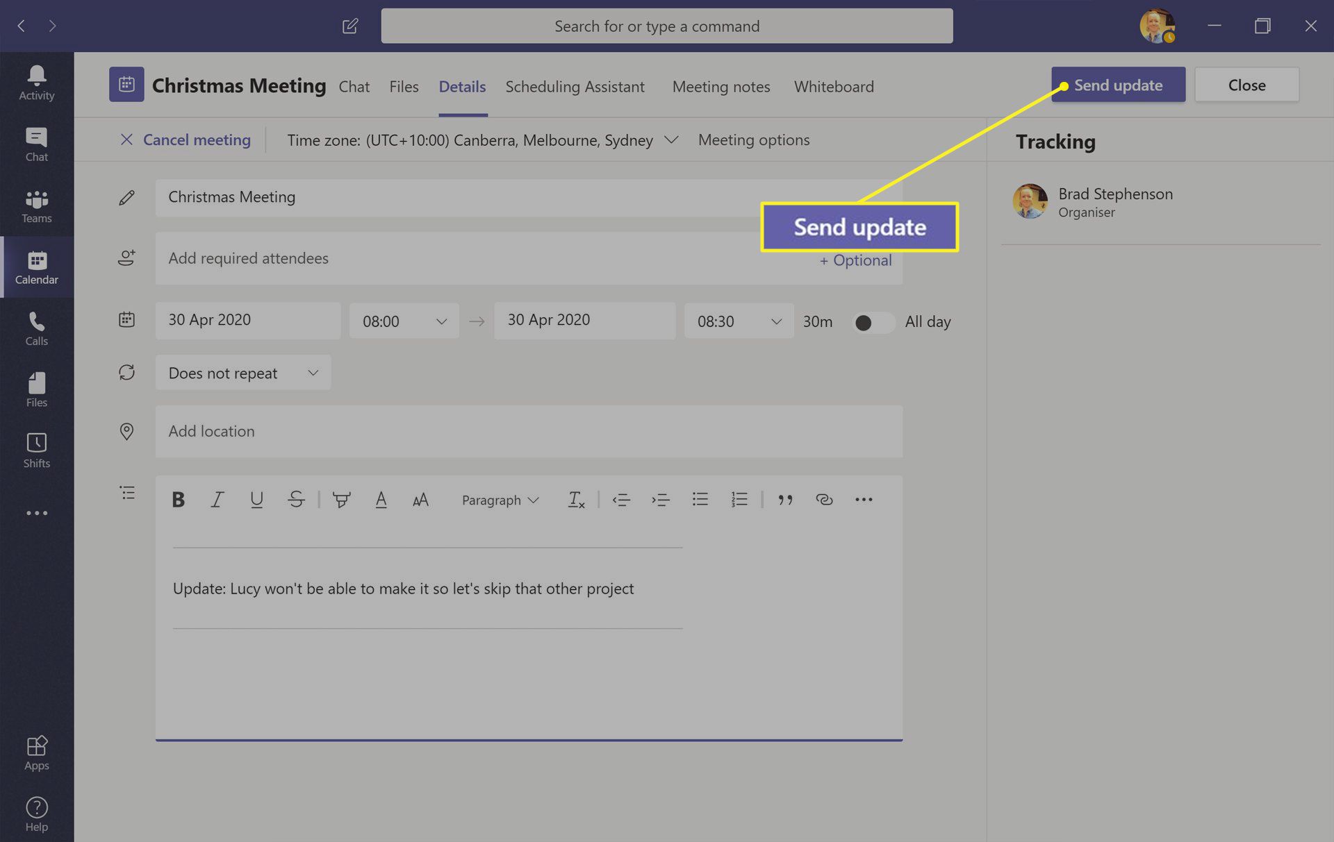The width and height of the screenshot is (1334, 842).
Task: Click the Insert link icon
Action: [x=823, y=498]
